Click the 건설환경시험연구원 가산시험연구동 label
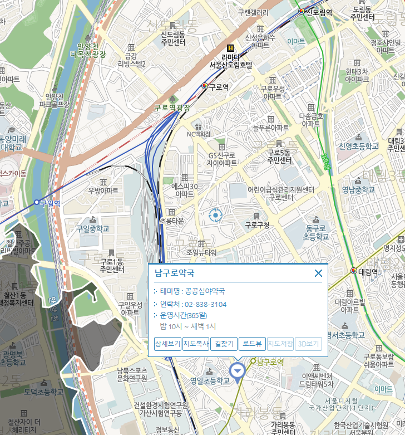This screenshot has height=435, width=405. click(161, 409)
